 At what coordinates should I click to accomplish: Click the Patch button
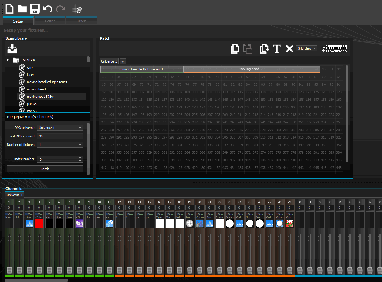click(x=45, y=169)
